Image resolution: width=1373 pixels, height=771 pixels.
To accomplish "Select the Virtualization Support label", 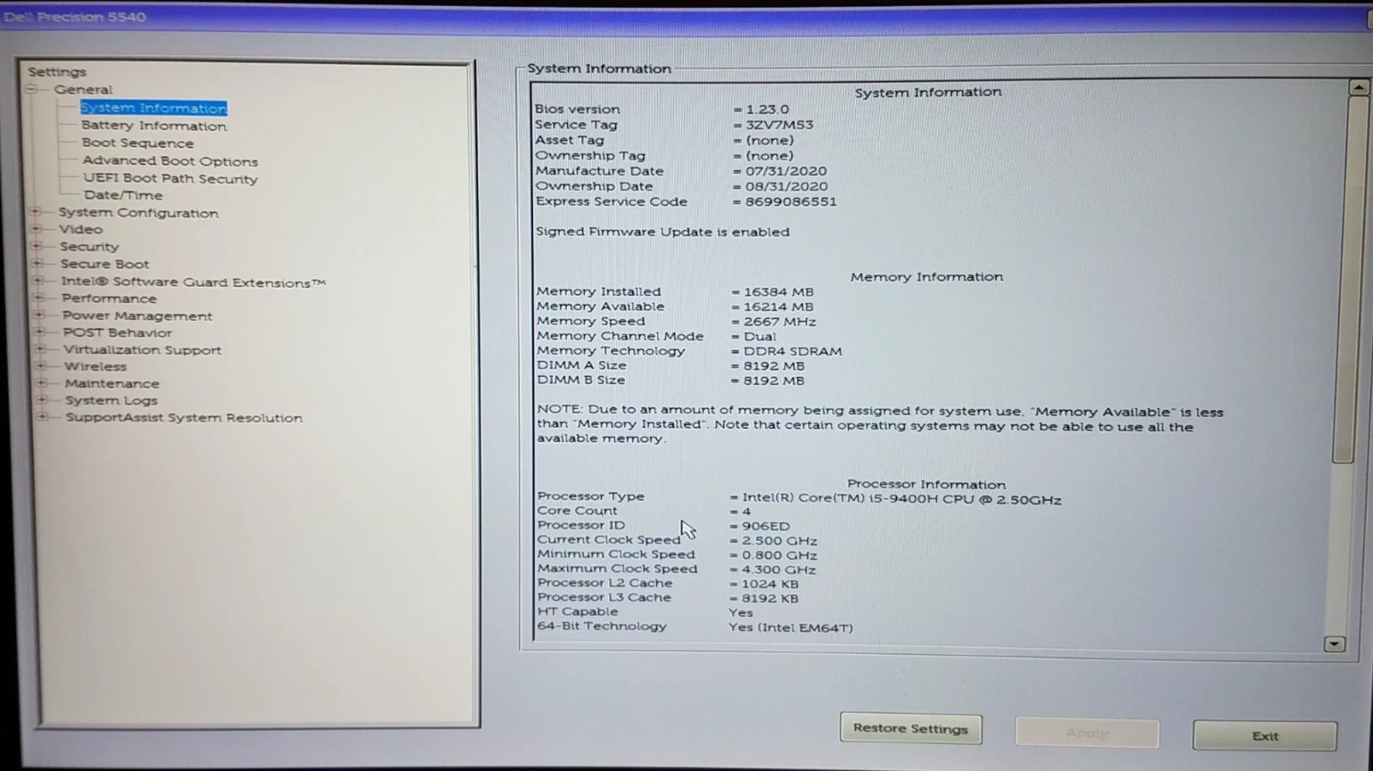I will pyautogui.click(x=143, y=350).
